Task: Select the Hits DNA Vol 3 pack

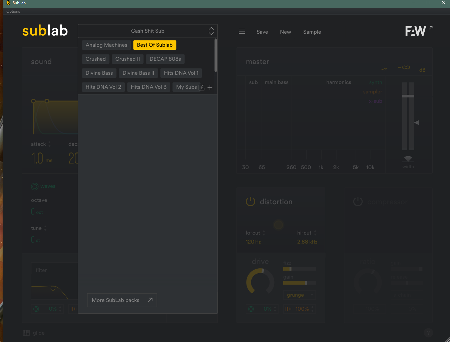Action: tap(149, 87)
